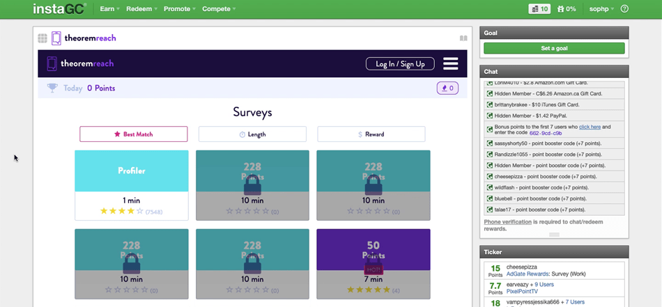Image resolution: width=662 pixels, height=307 pixels.
Task: Sort surveys by Length
Action: coord(252,134)
